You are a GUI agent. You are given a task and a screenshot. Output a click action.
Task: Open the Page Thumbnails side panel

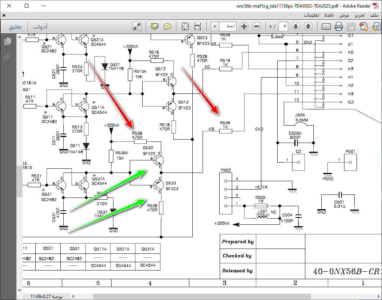point(8,42)
